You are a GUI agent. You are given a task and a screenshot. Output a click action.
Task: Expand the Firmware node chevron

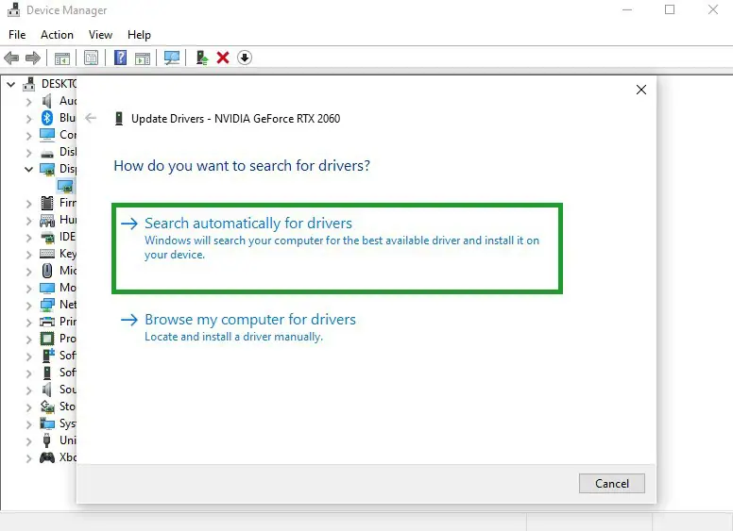(29, 204)
